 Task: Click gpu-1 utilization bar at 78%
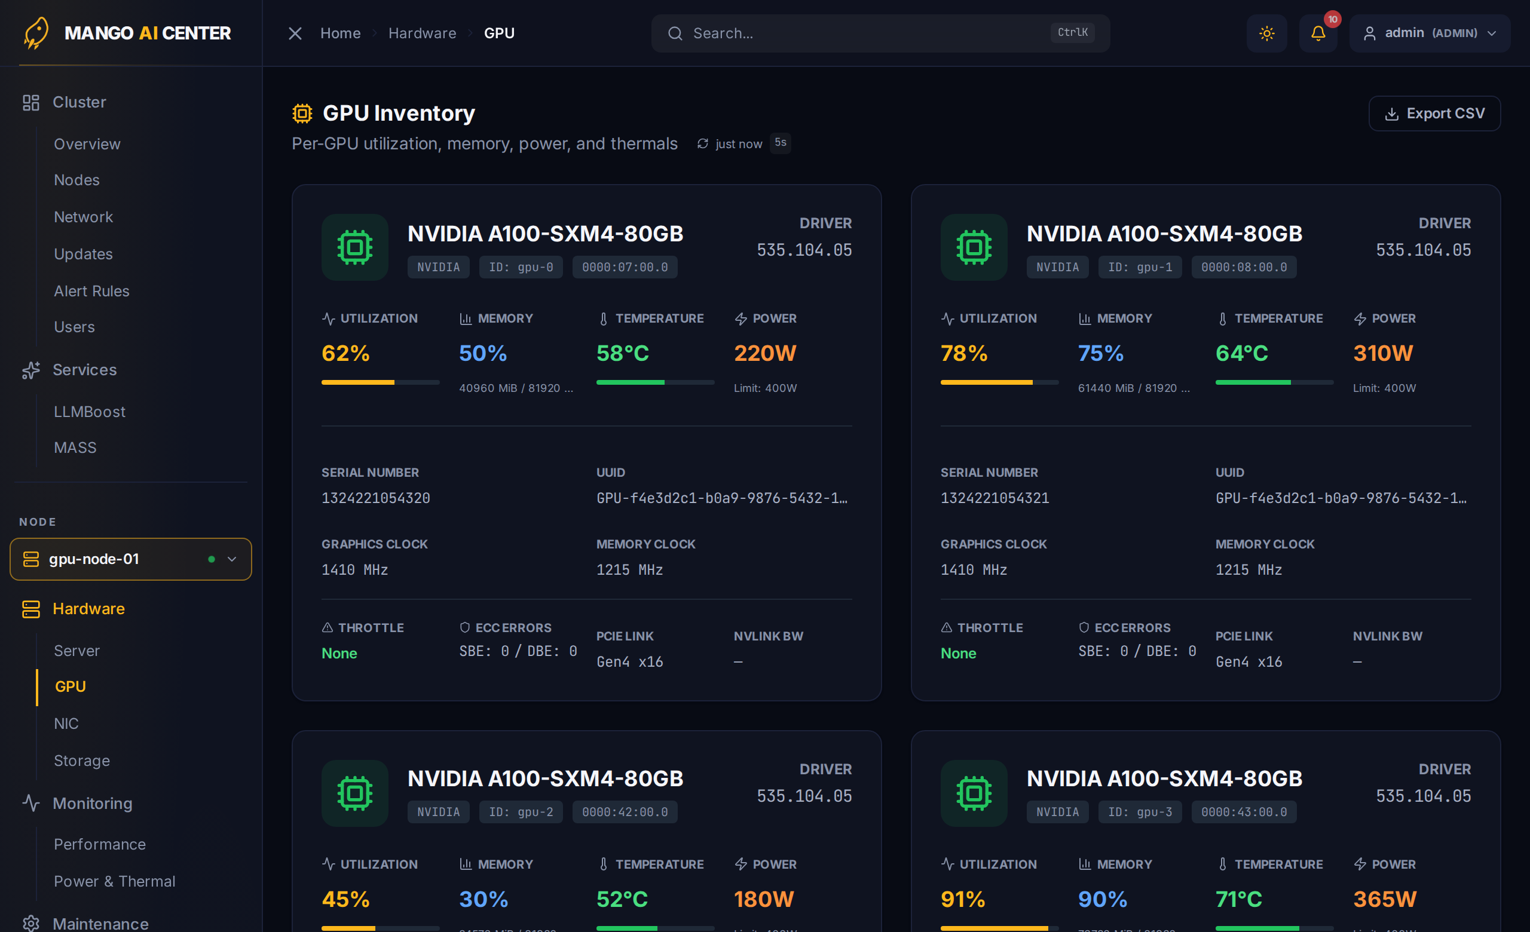[x=999, y=382]
